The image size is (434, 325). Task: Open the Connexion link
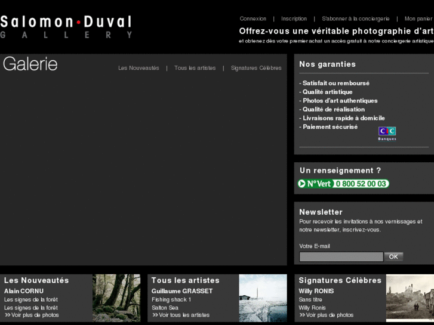tap(253, 18)
